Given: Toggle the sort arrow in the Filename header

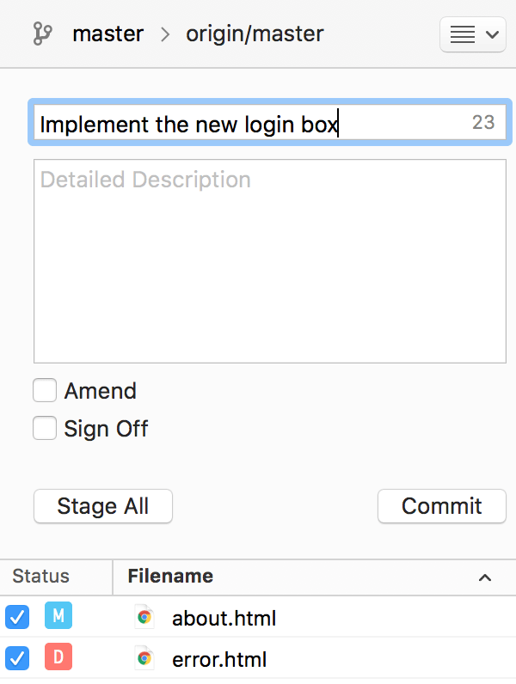Looking at the screenshot, I should [485, 577].
